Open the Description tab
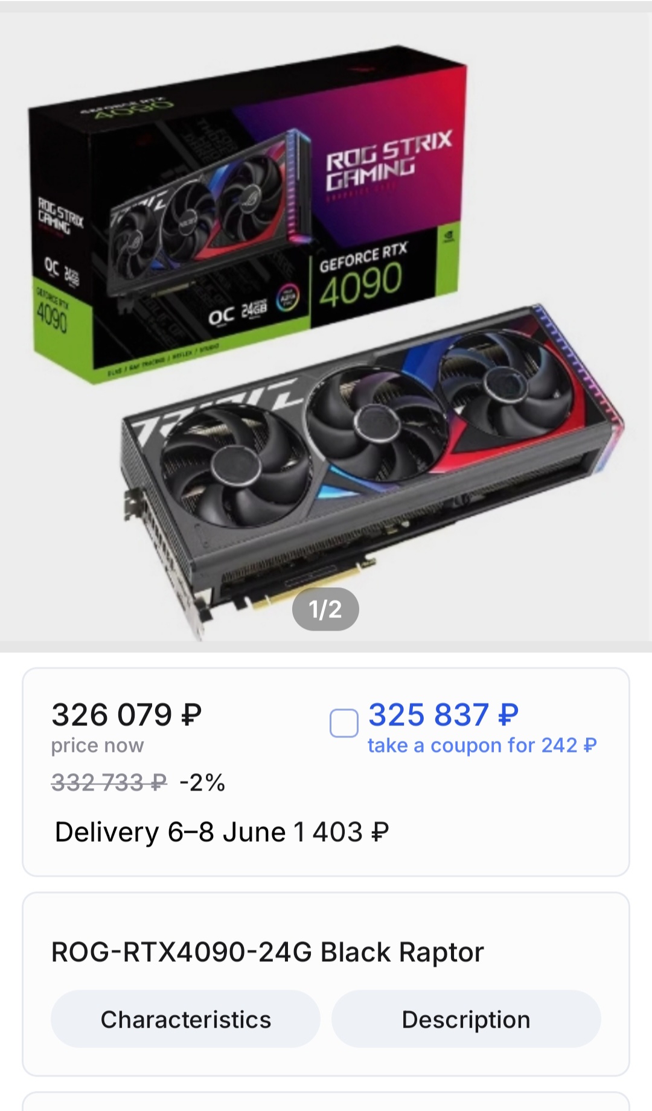 point(466,1019)
